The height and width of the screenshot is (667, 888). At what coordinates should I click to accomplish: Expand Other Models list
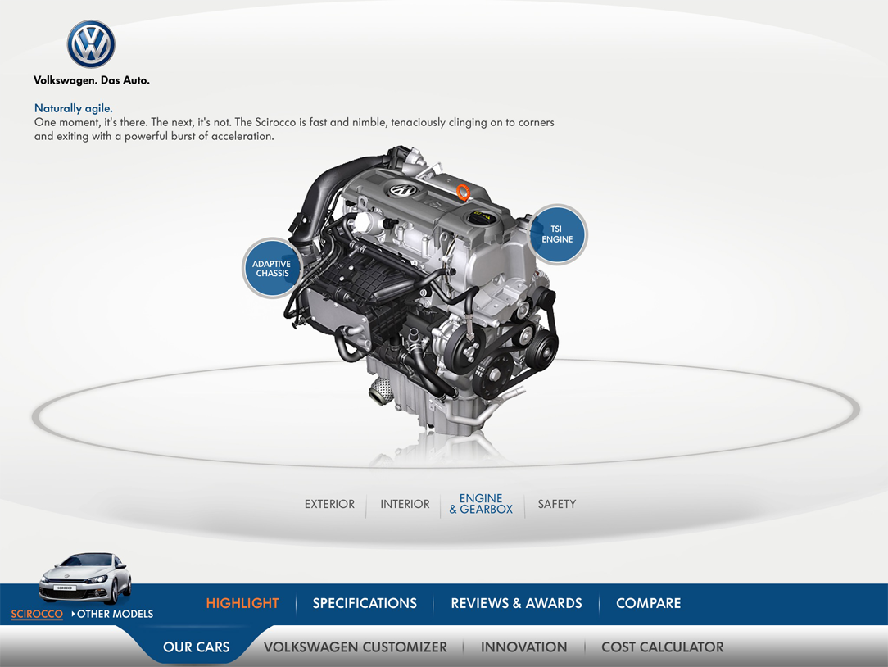[x=113, y=614]
